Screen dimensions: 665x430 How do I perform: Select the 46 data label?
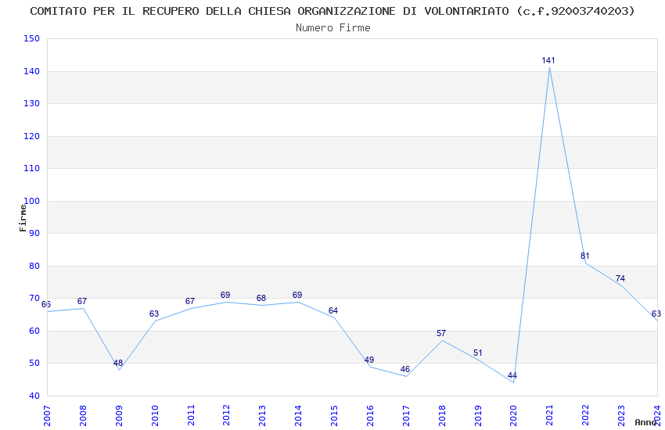[x=405, y=369]
